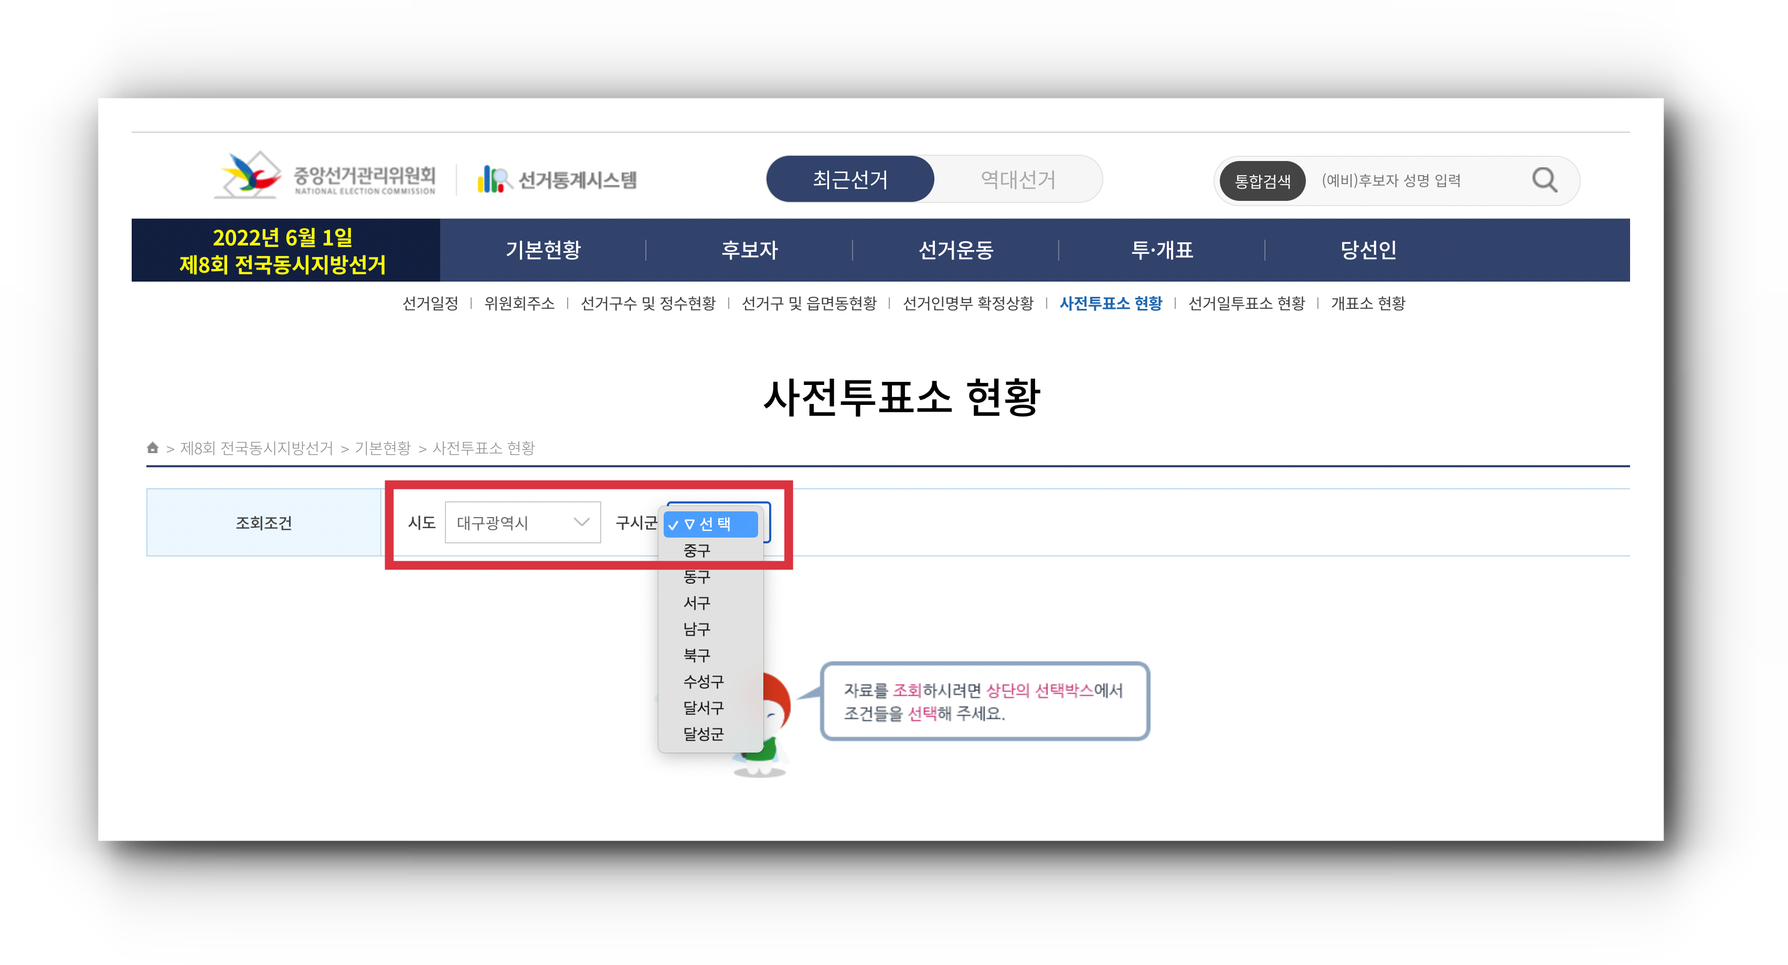
Task: Click breadcrumb 사전투표소 현황
Action: 483,448
